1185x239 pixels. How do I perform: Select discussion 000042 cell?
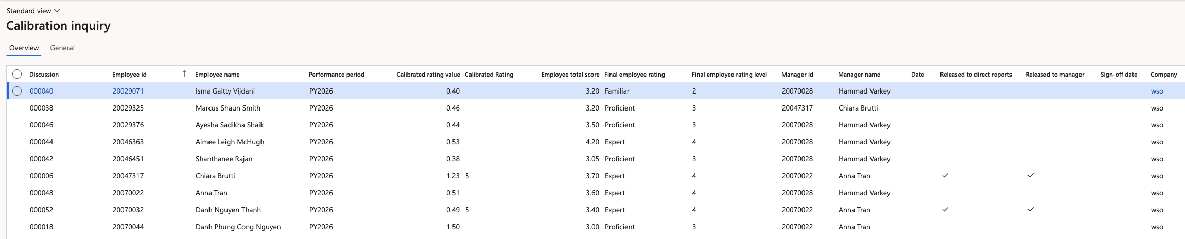coord(41,159)
